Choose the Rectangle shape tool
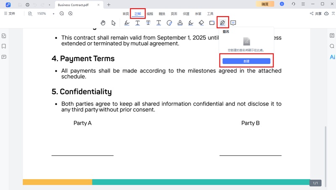 click(212, 23)
